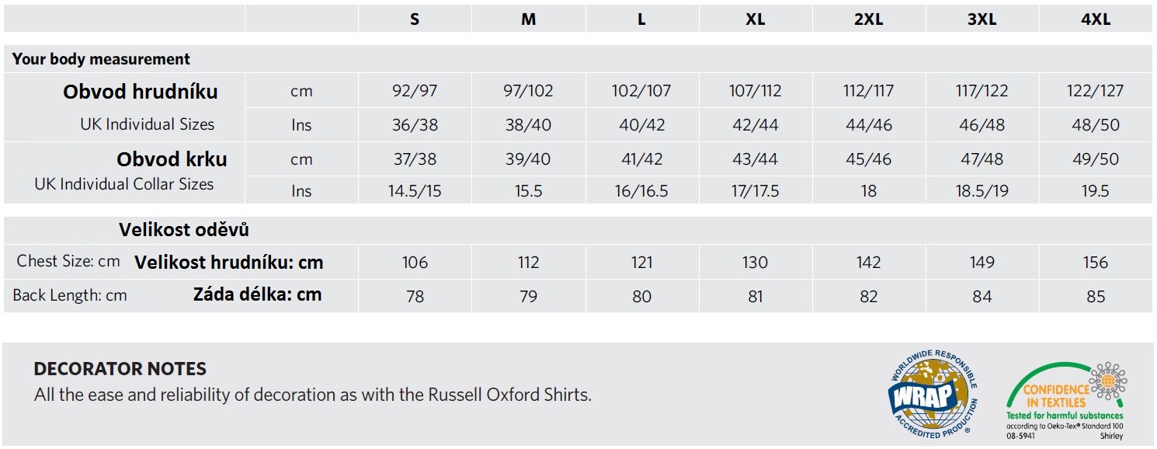Click the Velikost oděvů section heading
The height and width of the screenshot is (449, 1157).
(x=184, y=230)
